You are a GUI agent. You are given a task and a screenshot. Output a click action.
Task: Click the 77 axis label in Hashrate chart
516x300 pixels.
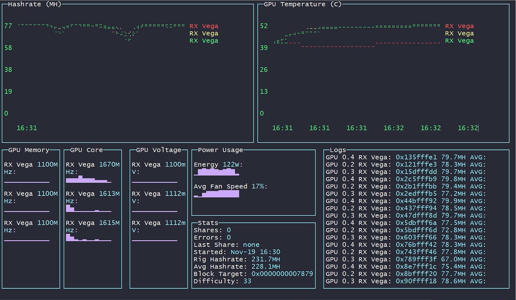pyautogui.click(x=8, y=26)
